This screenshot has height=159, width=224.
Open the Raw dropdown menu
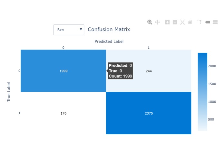tap(69, 30)
